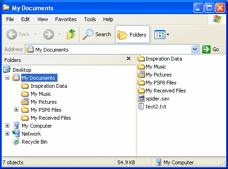Click My Computer icon in status bar
The image size is (228, 169).
coord(159,162)
